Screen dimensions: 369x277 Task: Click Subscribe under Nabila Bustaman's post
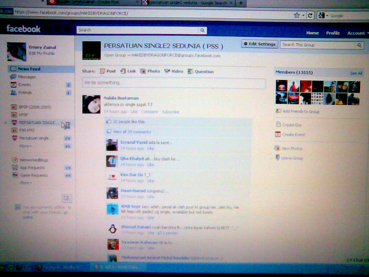170,112
